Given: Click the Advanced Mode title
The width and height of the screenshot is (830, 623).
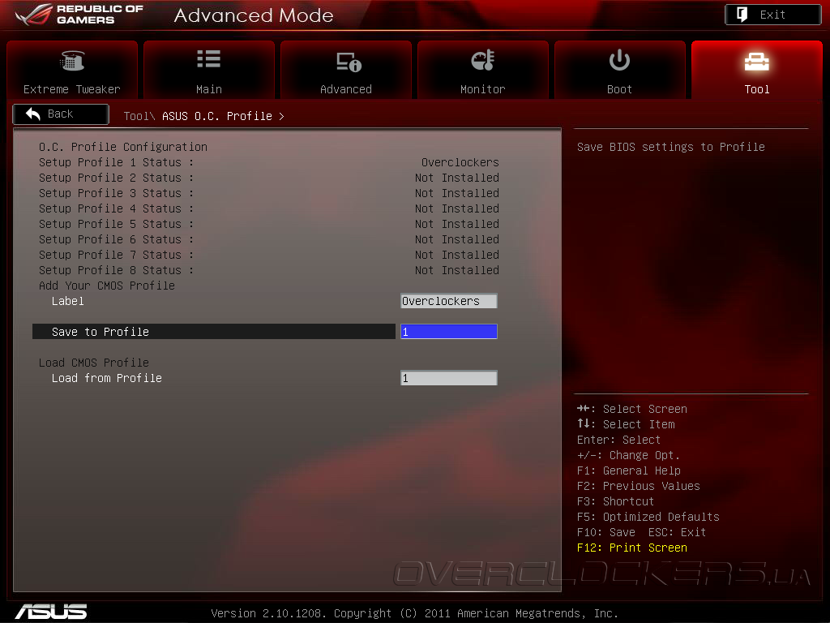Looking at the screenshot, I should [254, 15].
